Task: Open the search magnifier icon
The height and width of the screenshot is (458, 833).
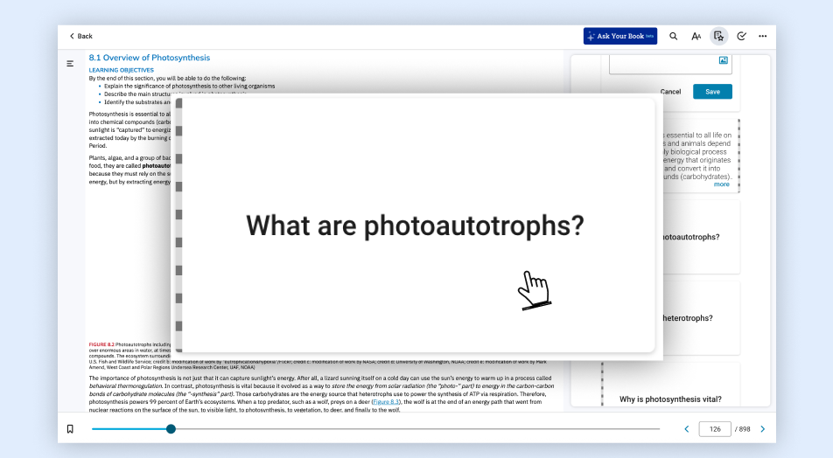Action: (x=673, y=36)
